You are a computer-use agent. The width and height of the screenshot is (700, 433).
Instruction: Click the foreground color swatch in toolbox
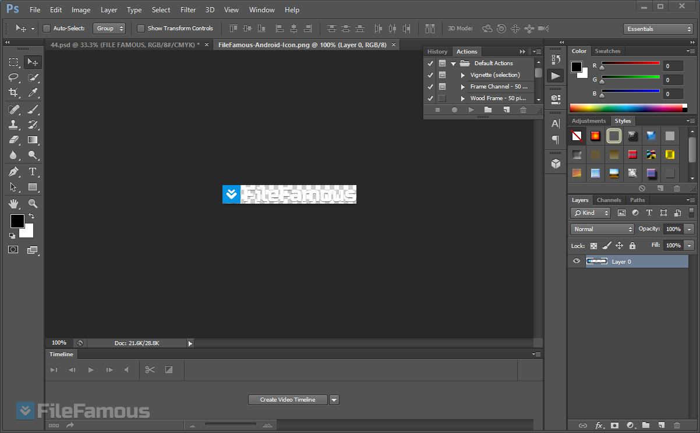pos(17,221)
